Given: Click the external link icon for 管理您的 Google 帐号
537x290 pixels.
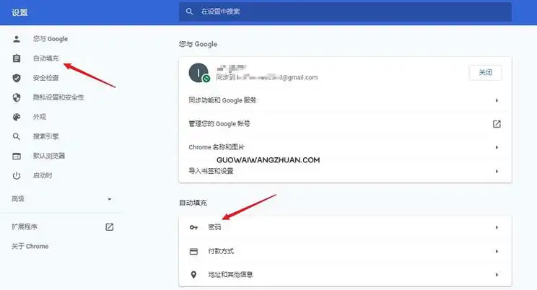Looking at the screenshot, I should click(497, 124).
